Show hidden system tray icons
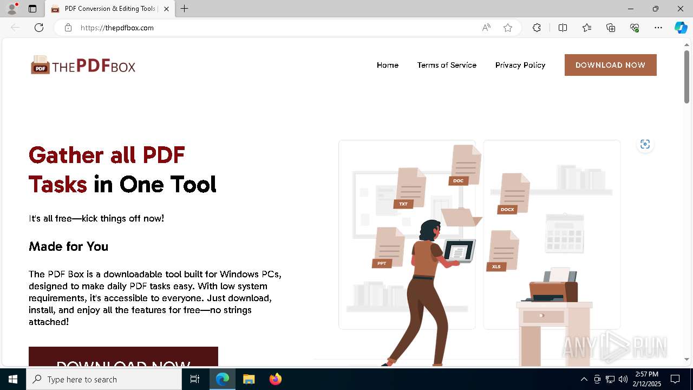 pyautogui.click(x=584, y=379)
